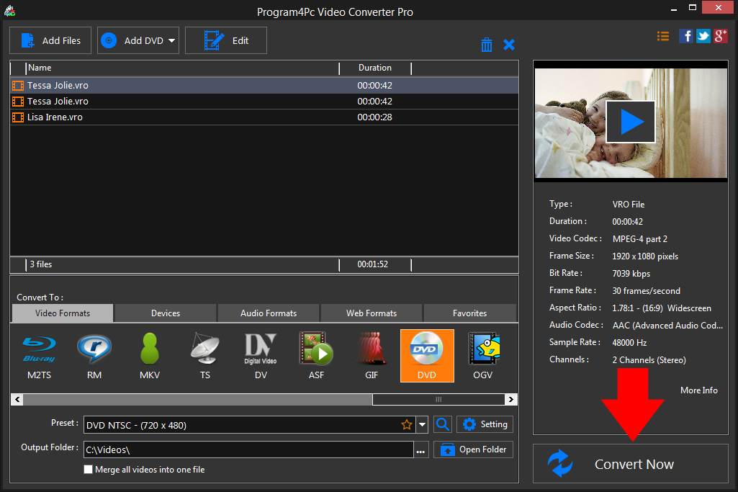The width and height of the screenshot is (738, 492).
Task: Open the Preset dropdown list
Action: pyautogui.click(x=423, y=425)
